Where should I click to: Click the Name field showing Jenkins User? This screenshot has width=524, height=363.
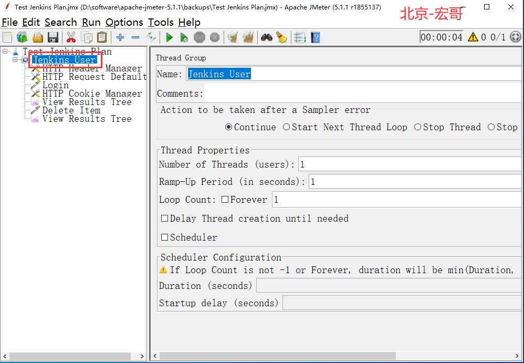click(x=354, y=74)
